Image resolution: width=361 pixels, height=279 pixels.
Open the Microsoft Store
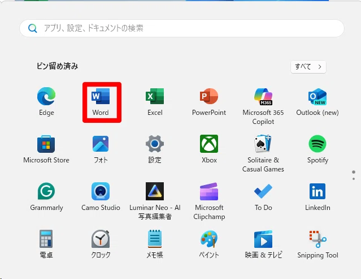point(46,149)
